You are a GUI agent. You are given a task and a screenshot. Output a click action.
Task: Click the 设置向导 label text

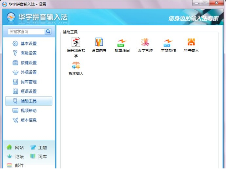[x=99, y=51]
